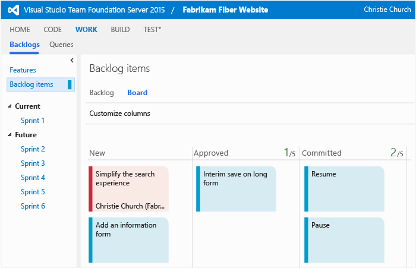Open the Christie Church user menu
Screen dimensions: 416x268
coord(386,10)
